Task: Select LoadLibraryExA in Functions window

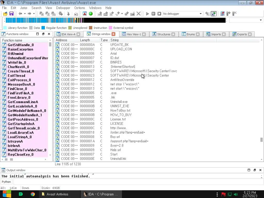Action: coord(25,133)
